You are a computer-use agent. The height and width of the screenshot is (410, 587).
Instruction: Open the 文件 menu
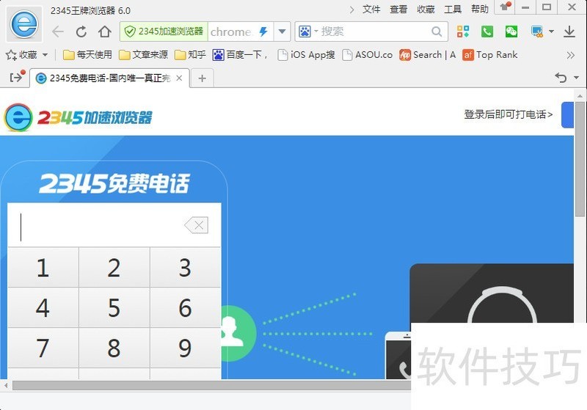coord(371,9)
